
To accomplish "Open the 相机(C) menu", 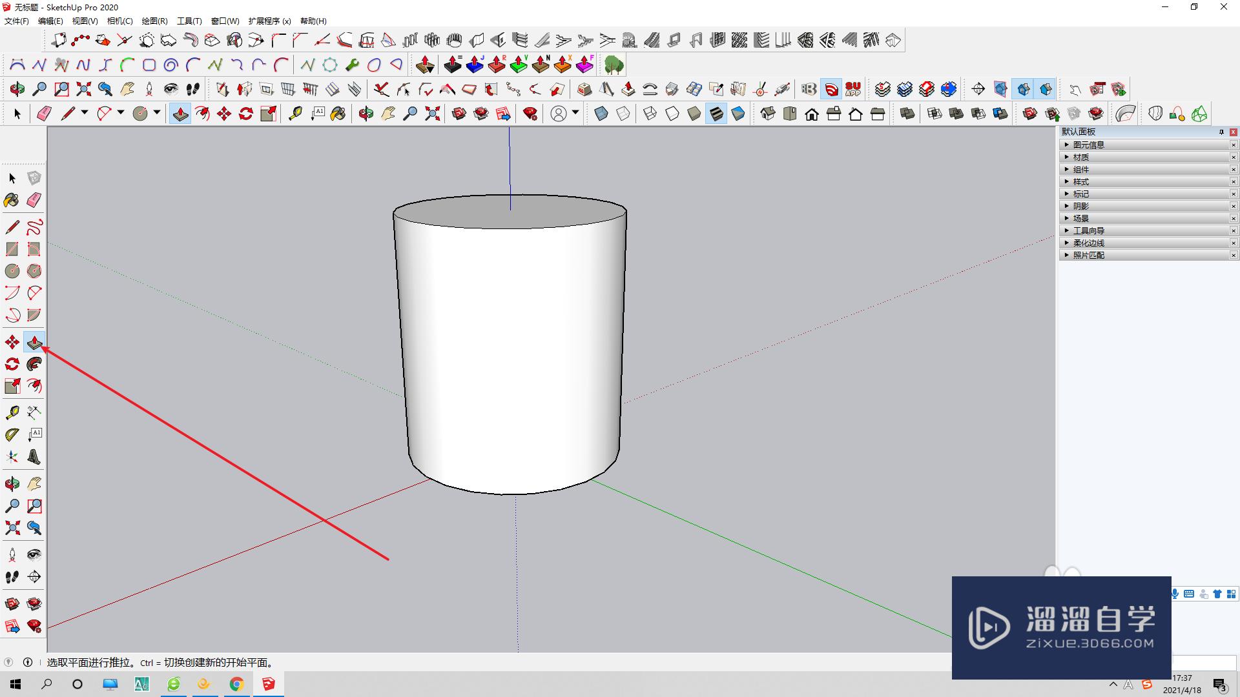I will (119, 21).
